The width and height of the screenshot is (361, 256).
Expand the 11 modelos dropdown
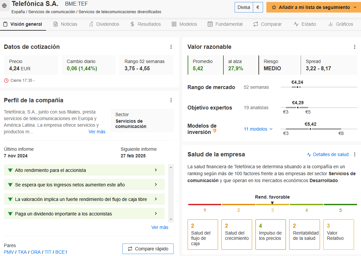258,129
